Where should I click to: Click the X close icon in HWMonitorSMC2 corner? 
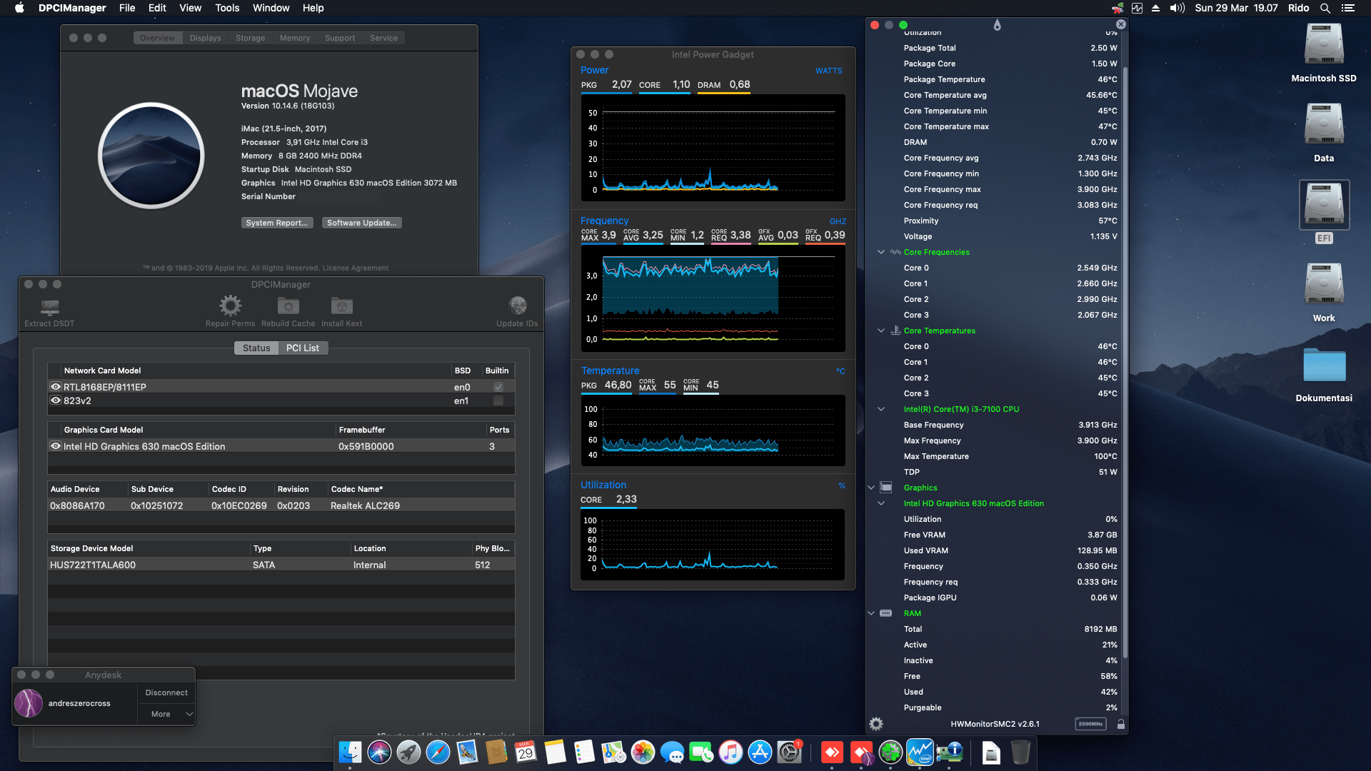(1121, 24)
